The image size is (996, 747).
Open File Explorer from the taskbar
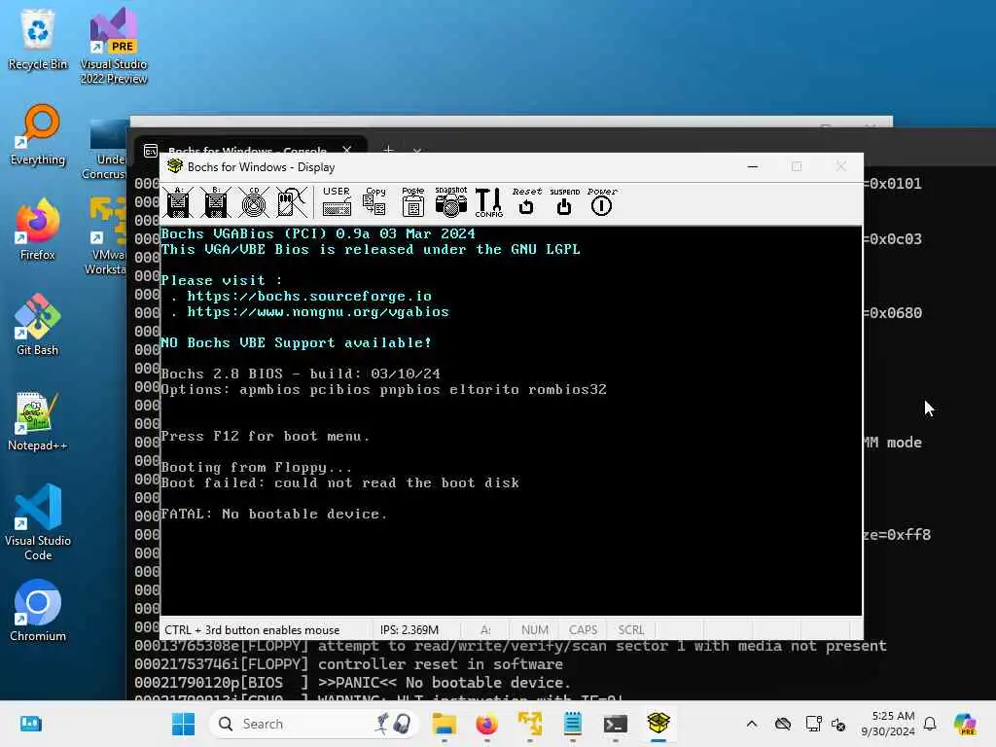444,724
